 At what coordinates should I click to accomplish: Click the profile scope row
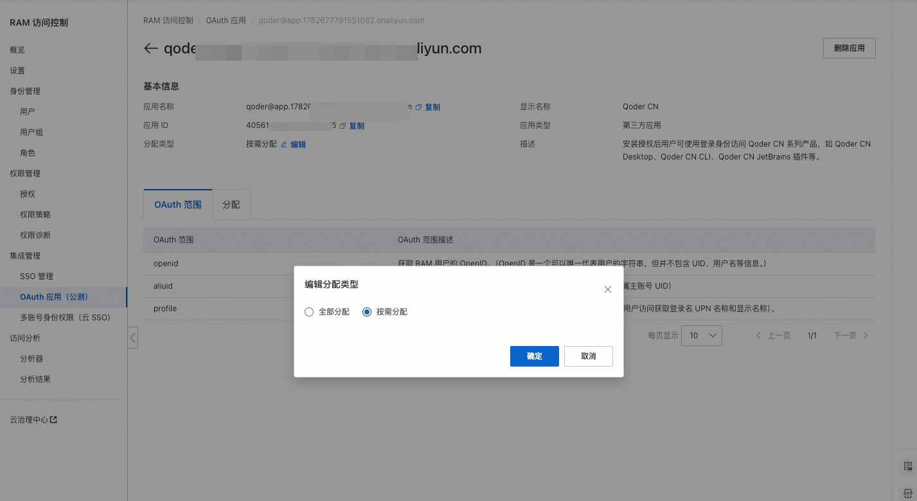click(x=509, y=309)
